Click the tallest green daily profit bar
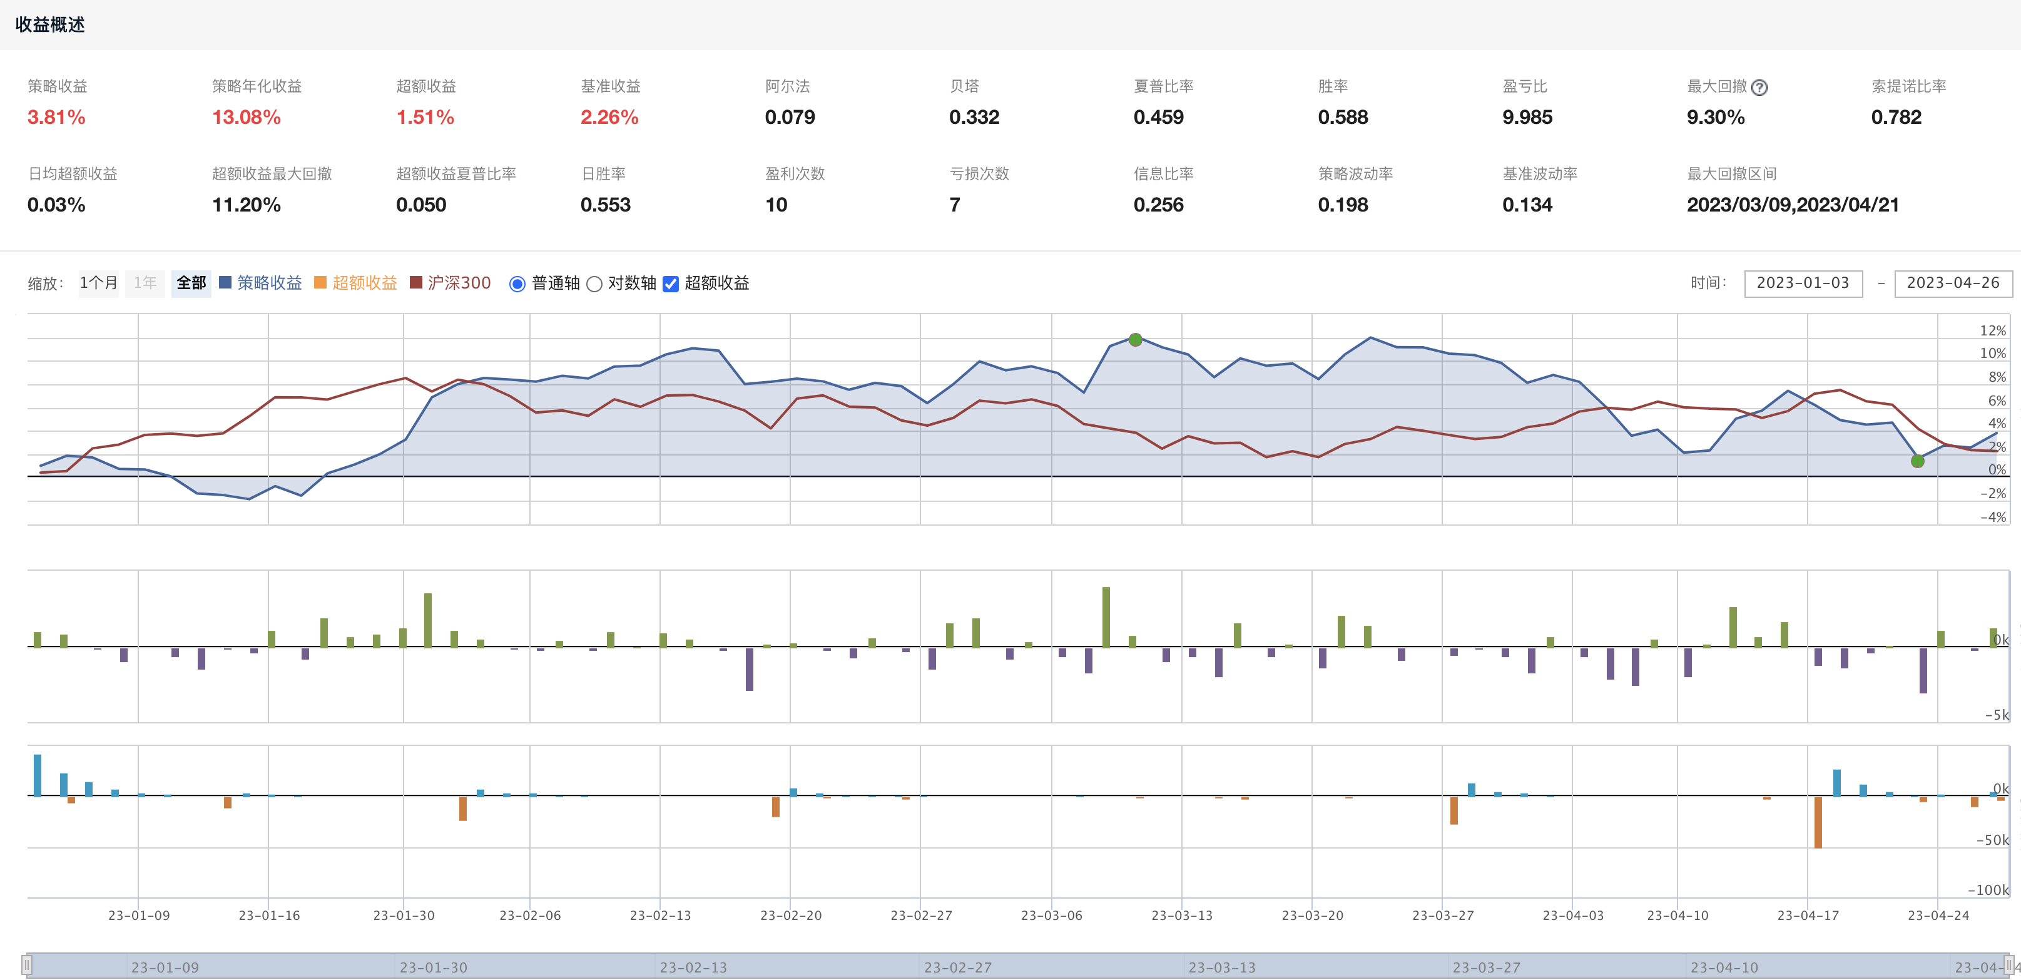The width and height of the screenshot is (2021, 980). pyautogui.click(x=1106, y=616)
